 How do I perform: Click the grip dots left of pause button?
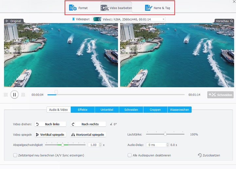pyautogui.click(x=6, y=95)
